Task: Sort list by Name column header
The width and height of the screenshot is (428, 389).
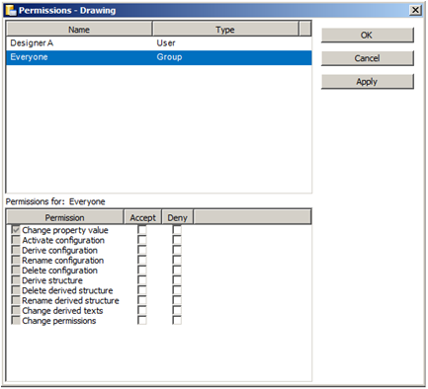Action: coord(79,30)
